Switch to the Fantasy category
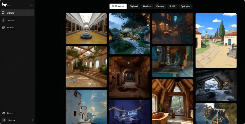 [160, 6]
